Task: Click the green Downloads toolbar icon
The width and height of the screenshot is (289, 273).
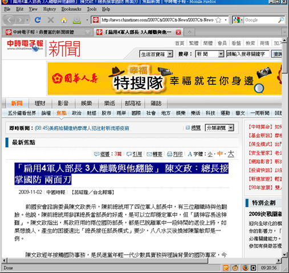Action: 77,20
